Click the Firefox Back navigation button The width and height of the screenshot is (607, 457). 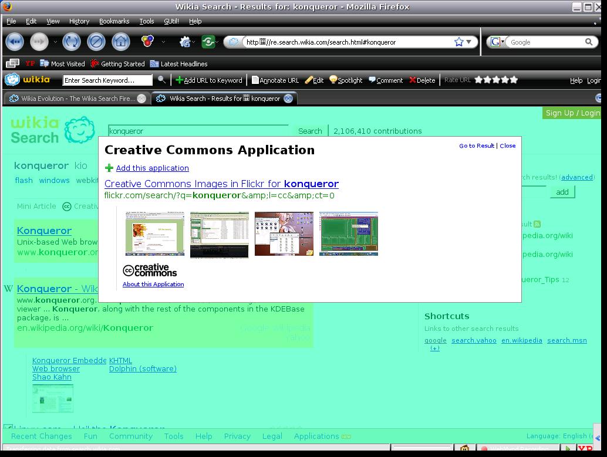click(x=15, y=42)
